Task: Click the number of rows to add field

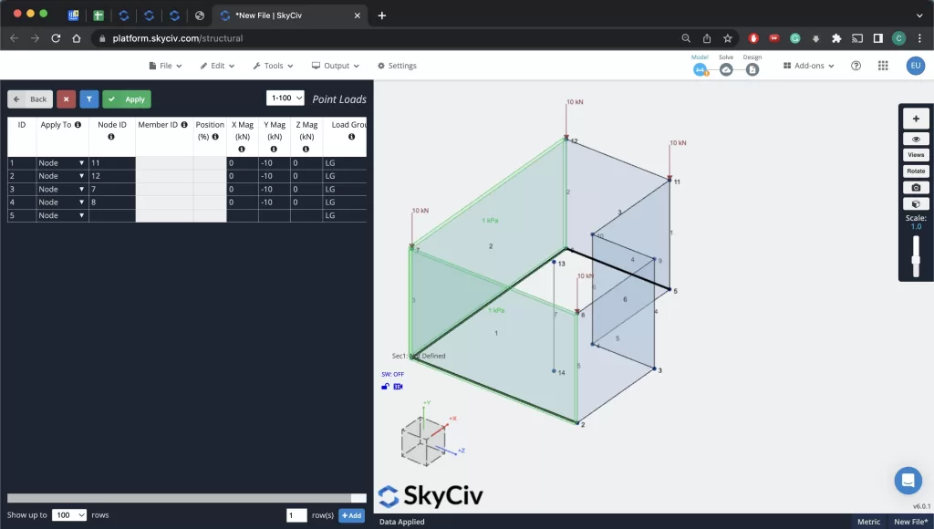Action: pyautogui.click(x=296, y=515)
